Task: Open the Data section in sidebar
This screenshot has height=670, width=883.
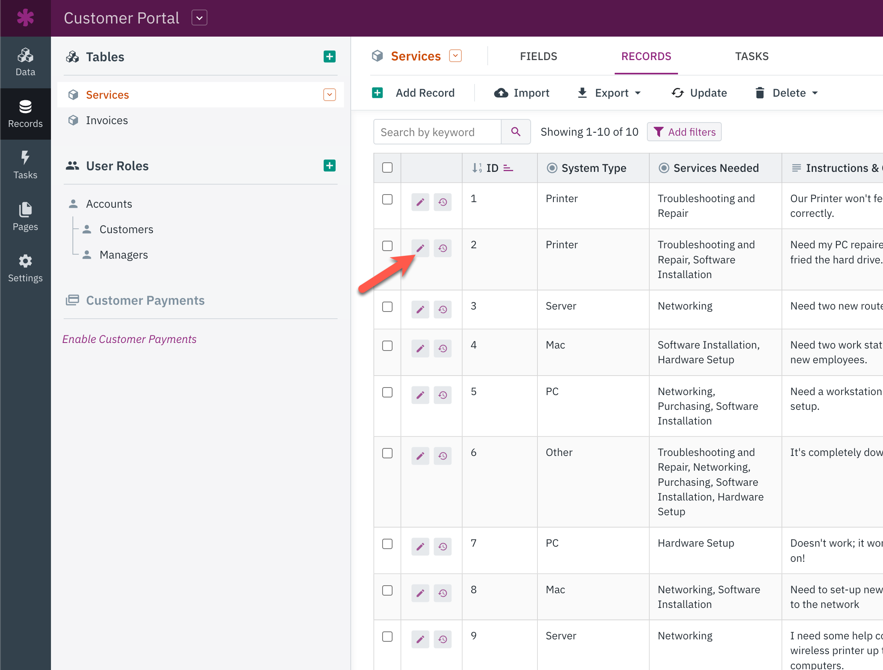Action: point(25,62)
